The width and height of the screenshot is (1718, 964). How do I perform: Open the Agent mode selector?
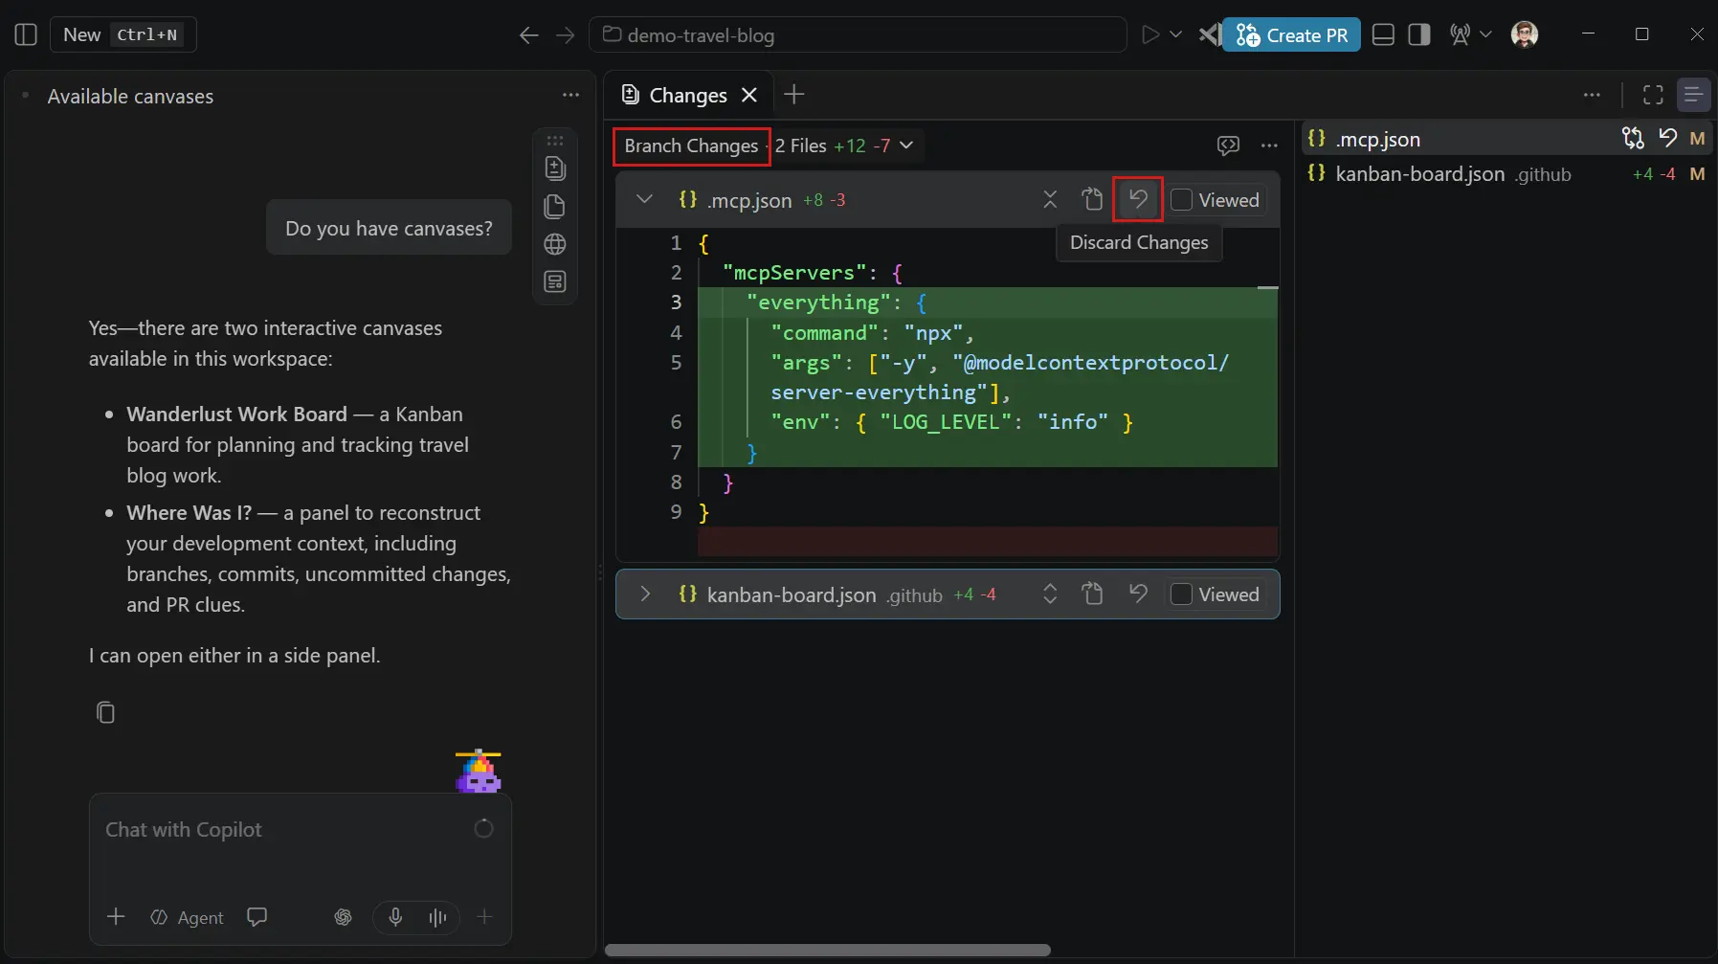(x=188, y=917)
